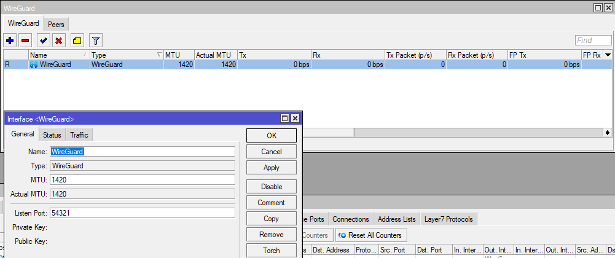
Task: Select the WireGuard row Type cell
Action: [127, 64]
